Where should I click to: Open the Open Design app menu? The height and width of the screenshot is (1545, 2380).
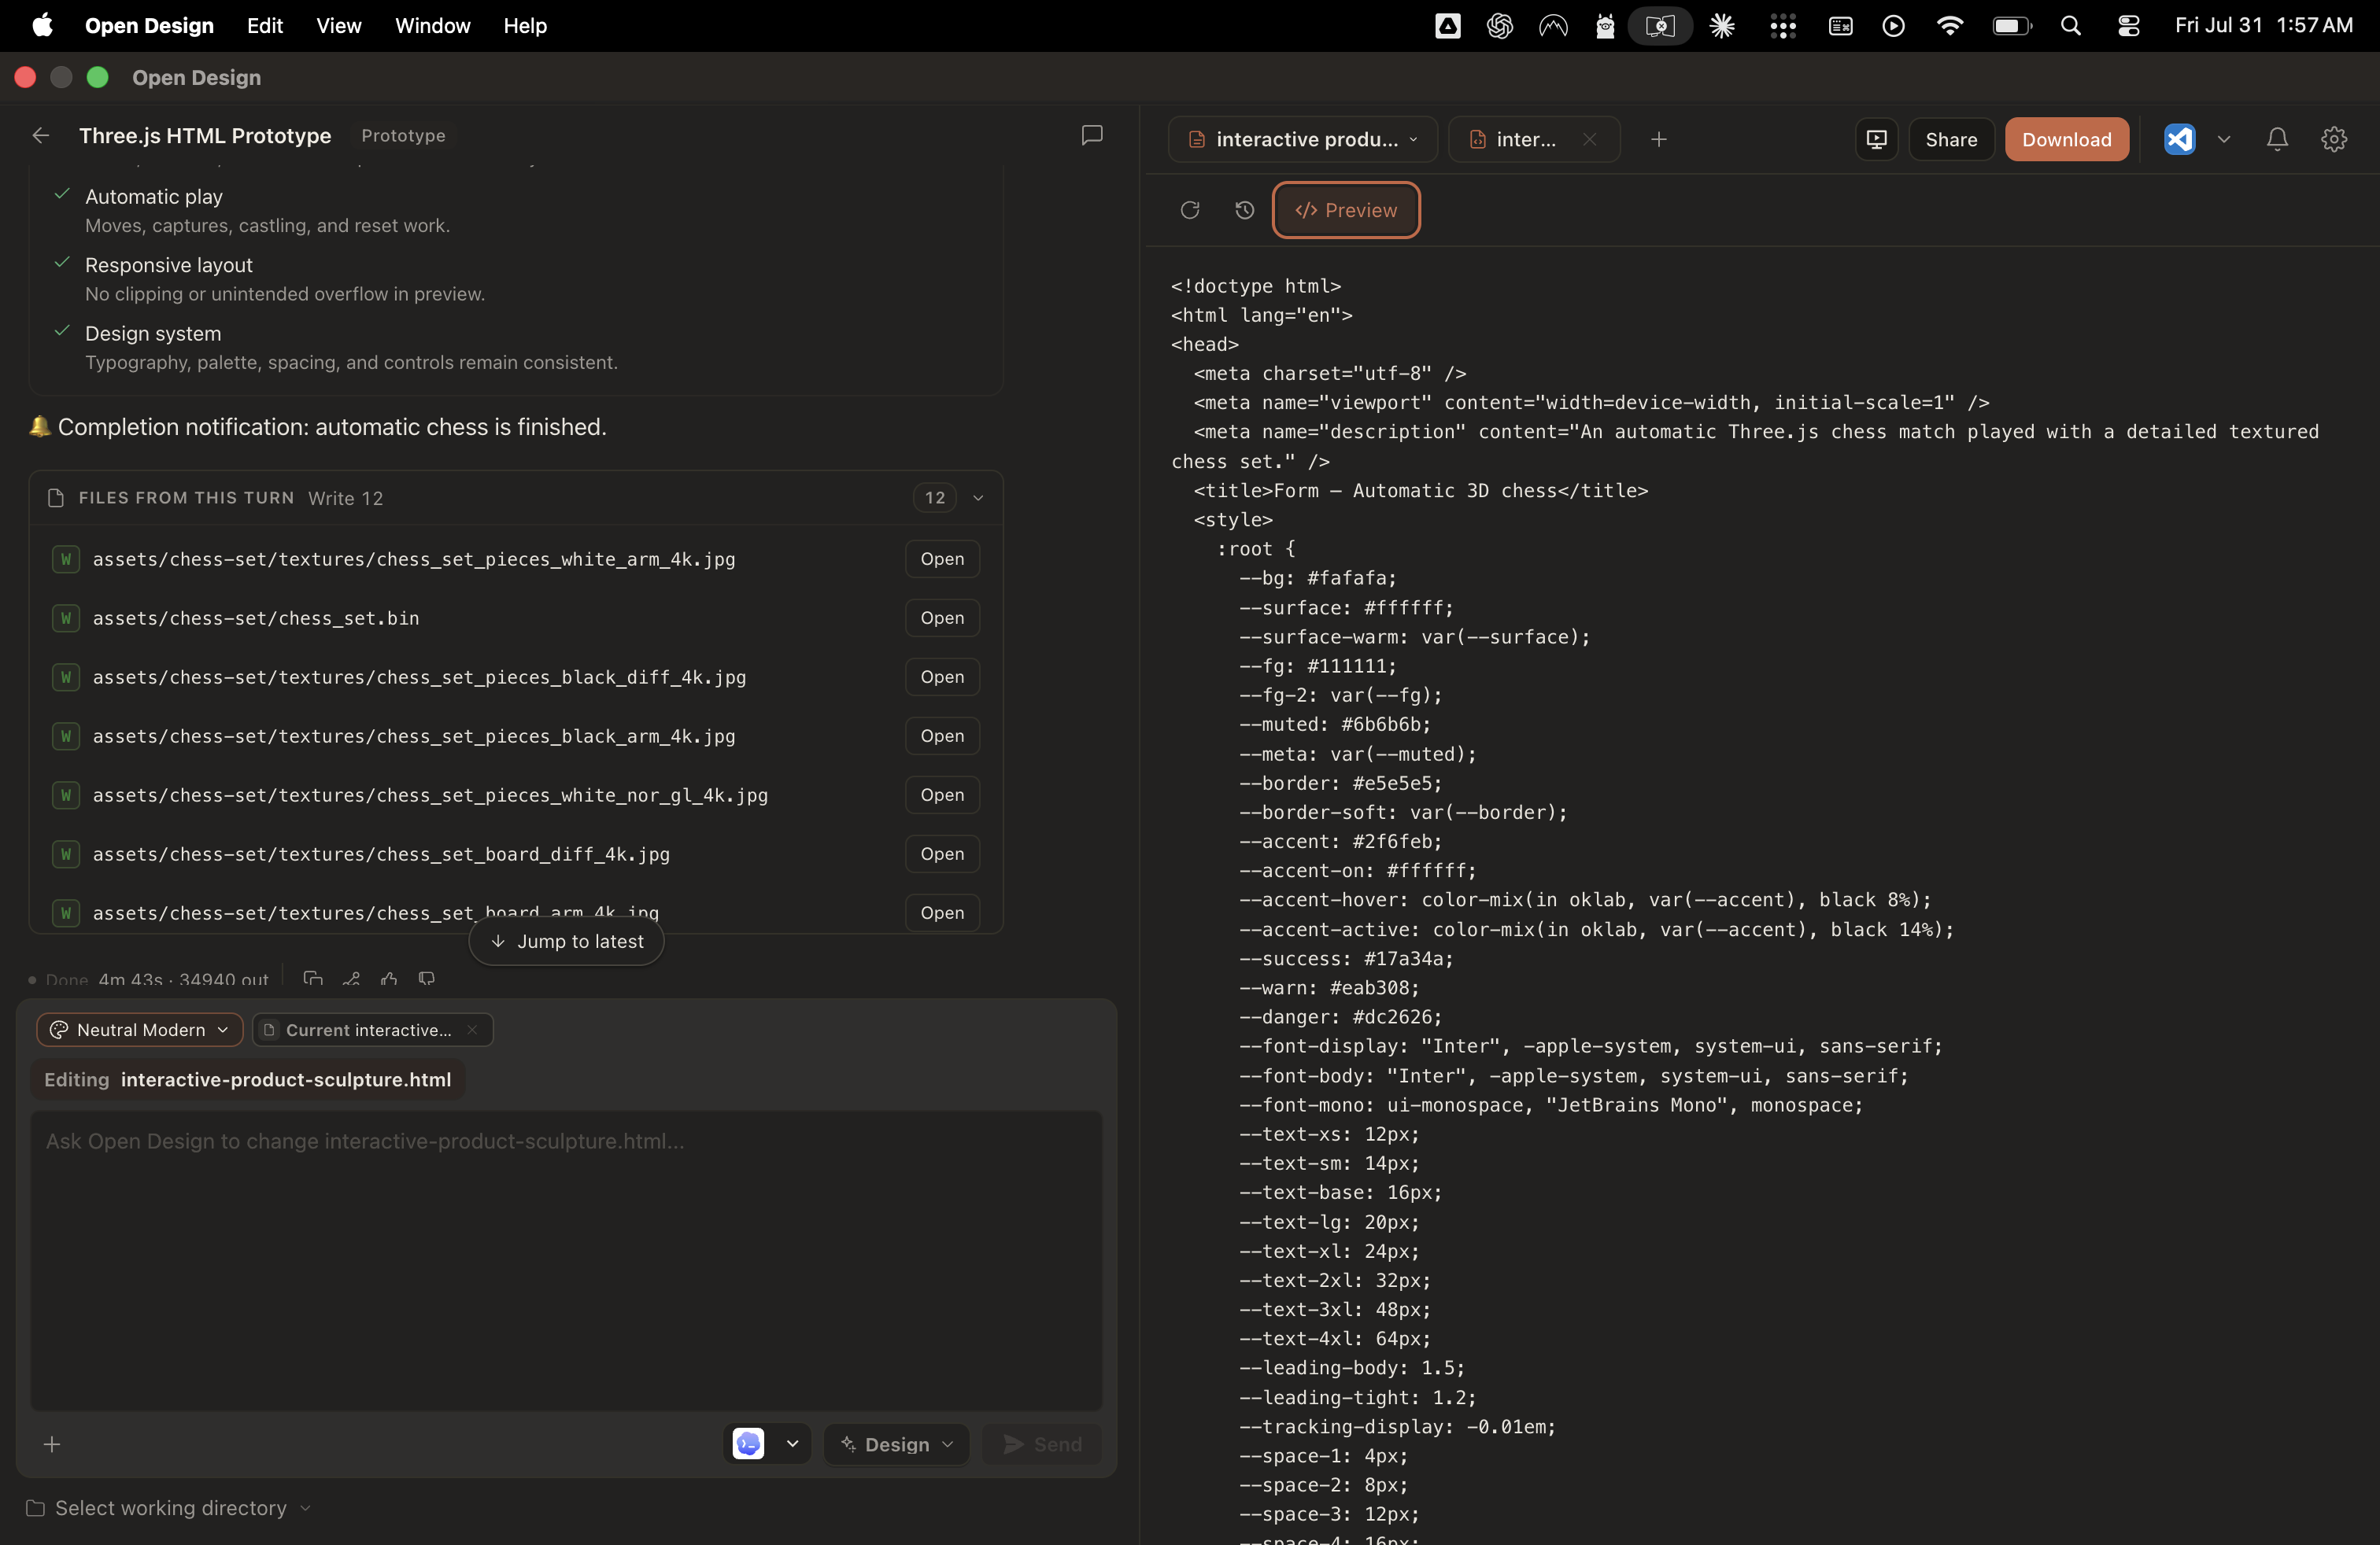tap(149, 25)
